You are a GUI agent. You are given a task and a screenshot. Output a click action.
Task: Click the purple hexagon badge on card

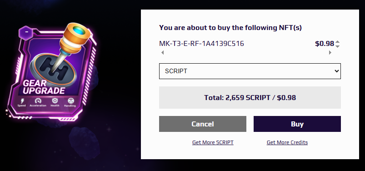pos(26,32)
